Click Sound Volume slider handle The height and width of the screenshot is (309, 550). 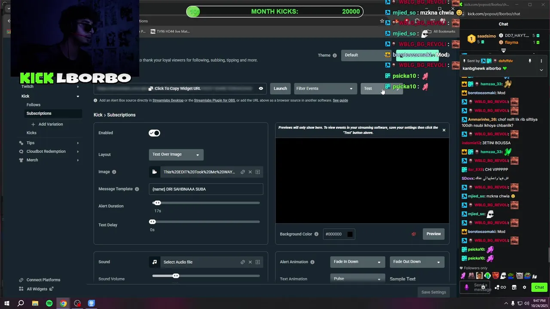tap(176, 276)
